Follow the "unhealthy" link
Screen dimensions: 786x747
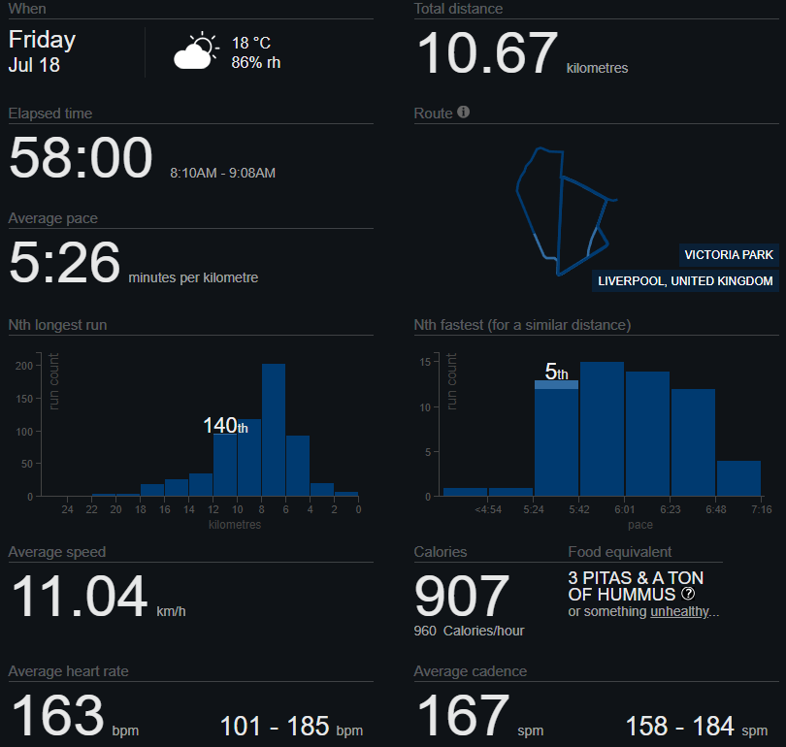click(679, 611)
